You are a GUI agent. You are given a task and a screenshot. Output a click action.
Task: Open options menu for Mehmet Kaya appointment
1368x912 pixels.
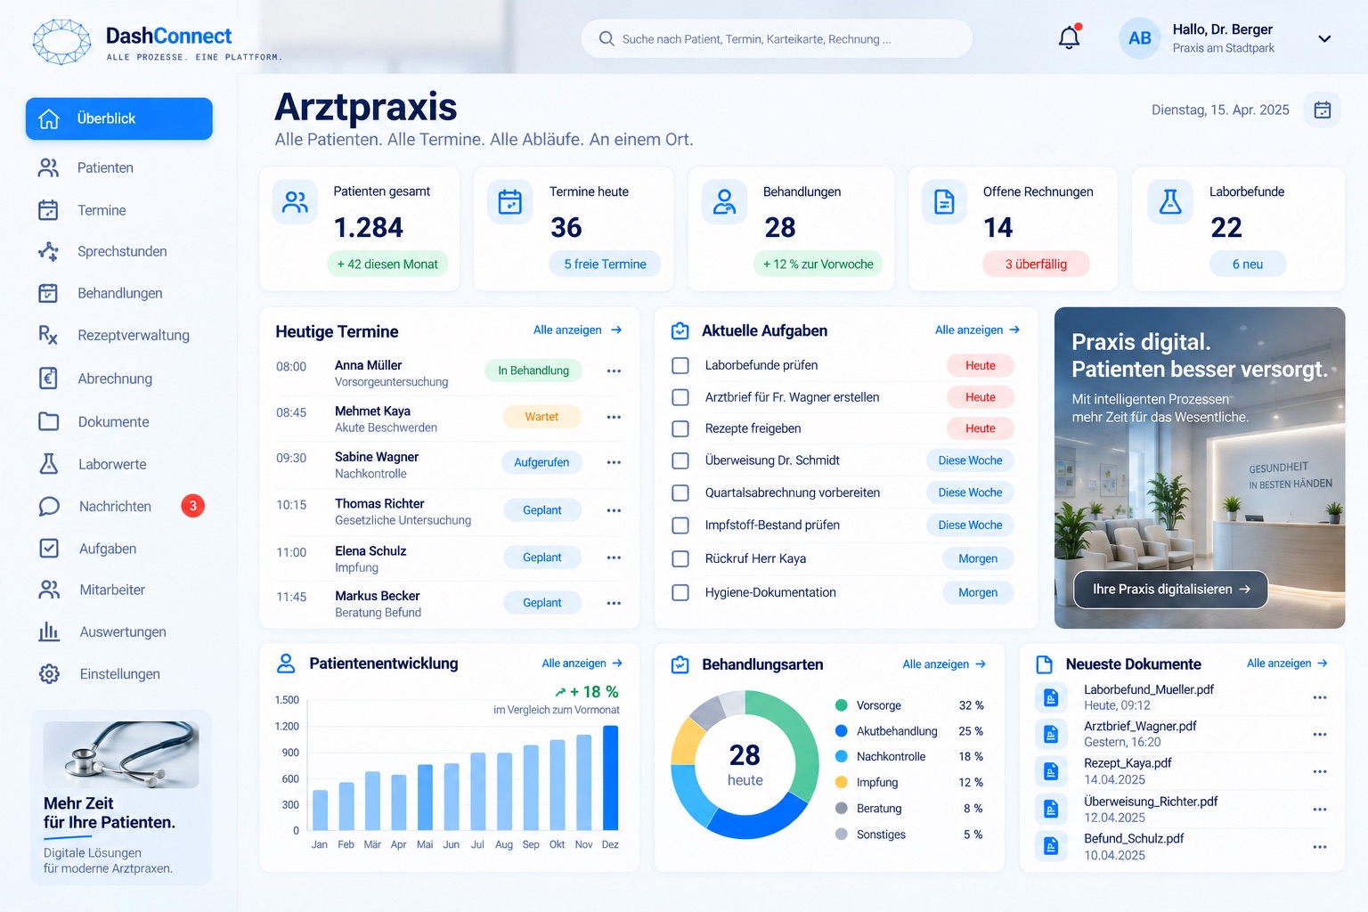[614, 417]
